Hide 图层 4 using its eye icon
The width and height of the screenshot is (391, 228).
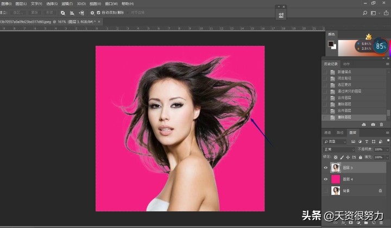click(x=326, y=179)
